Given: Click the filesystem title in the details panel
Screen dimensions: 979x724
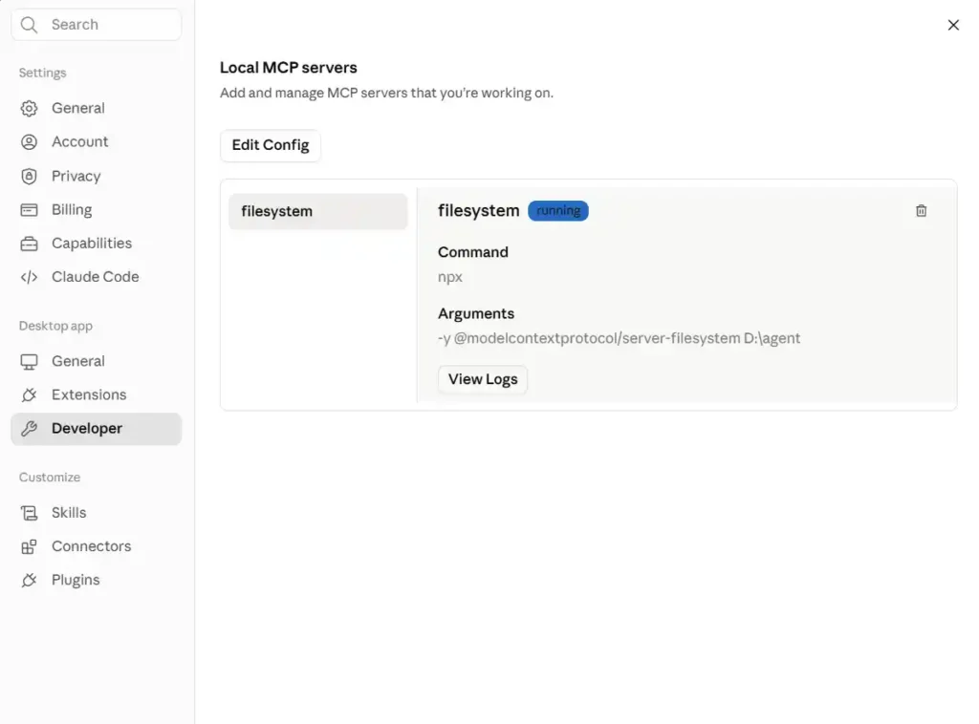Looking at the screenshot, I should pos(479,211).
